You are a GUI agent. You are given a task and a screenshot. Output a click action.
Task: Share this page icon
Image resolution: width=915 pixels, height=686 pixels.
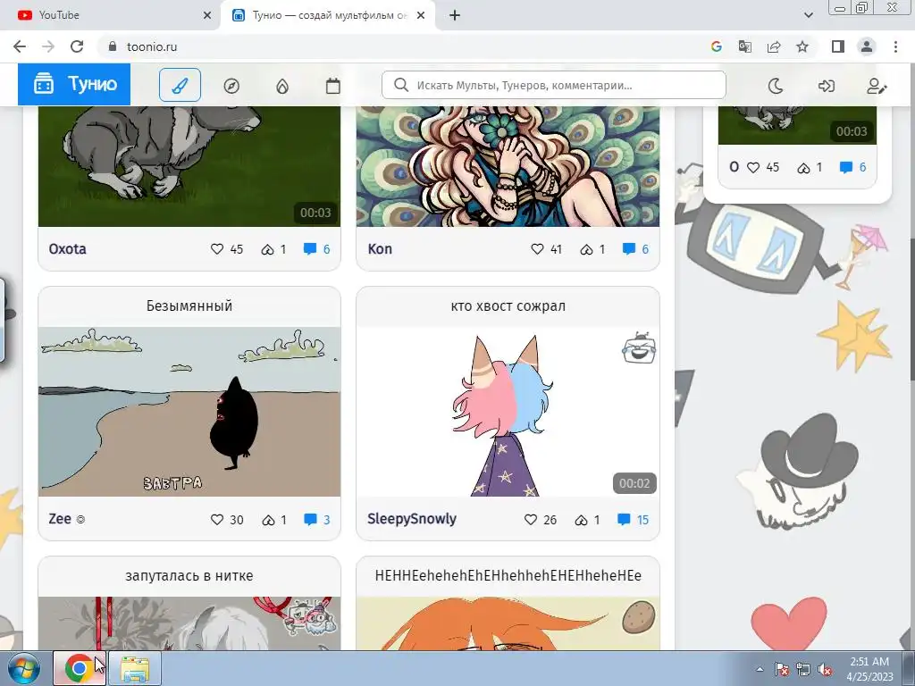(x=774, y=46)
